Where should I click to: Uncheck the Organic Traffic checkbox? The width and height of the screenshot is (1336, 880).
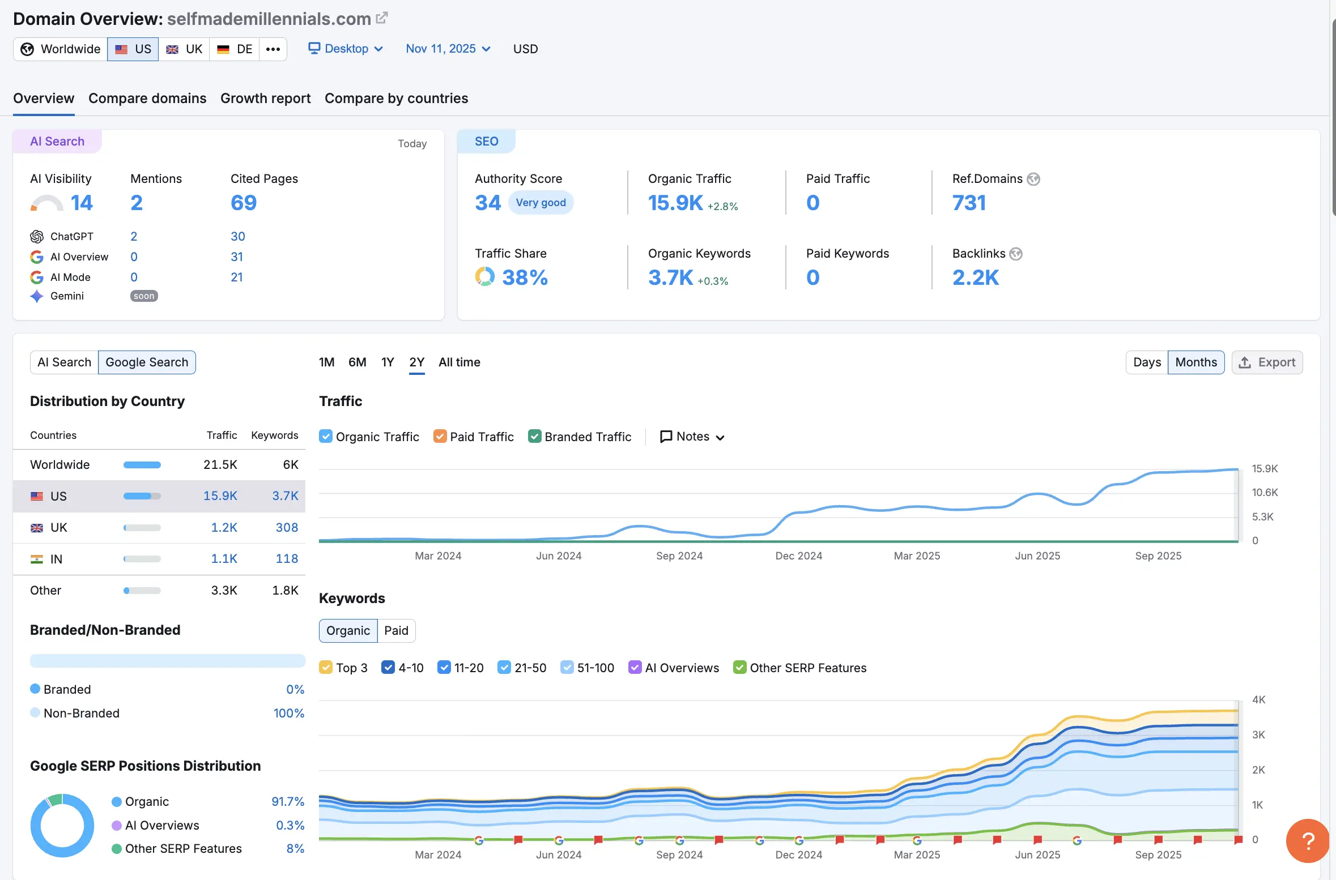pyautogui.click(x=326, y=436)
